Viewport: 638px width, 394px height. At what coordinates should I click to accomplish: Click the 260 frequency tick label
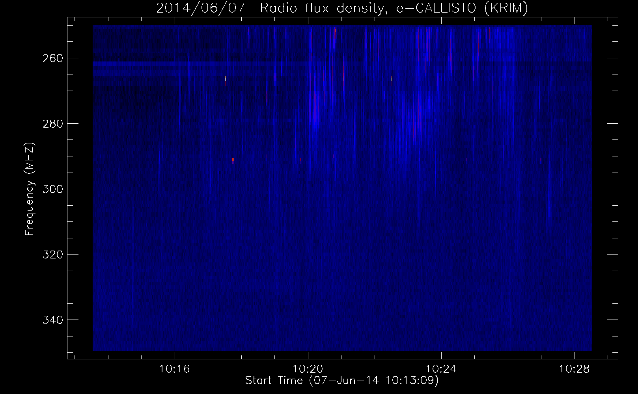[x=52, y=58]
